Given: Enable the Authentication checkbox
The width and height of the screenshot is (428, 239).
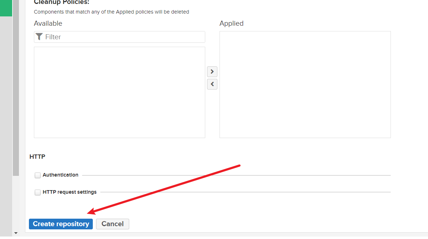Looking at the screenshot, I should 37,175.
